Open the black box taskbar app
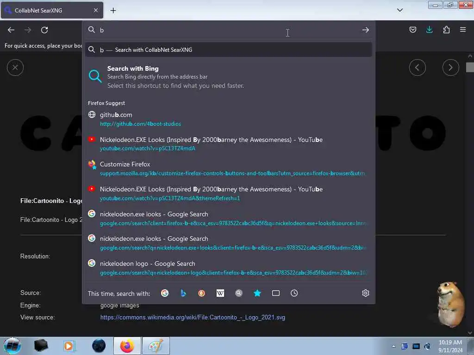Image resolution: width=474 pixels, height=355 pixels. [x=41, y=346]
